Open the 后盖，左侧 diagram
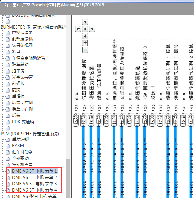 [22, 103]
